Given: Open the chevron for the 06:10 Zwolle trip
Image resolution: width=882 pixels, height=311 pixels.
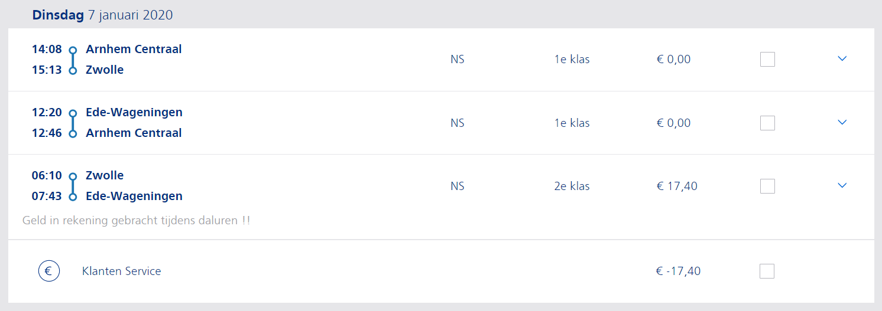Looking at the screenshot, I should tap(842, 185).
